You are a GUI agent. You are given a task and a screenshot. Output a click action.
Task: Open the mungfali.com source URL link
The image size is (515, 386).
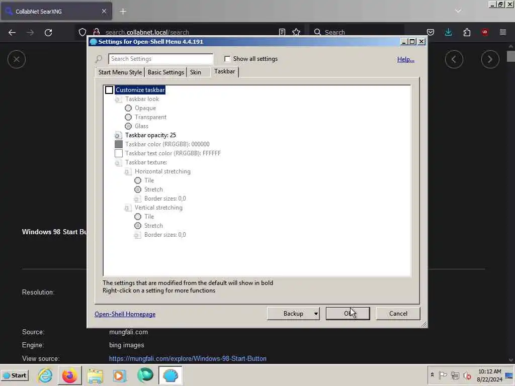[x=188, y=358]
